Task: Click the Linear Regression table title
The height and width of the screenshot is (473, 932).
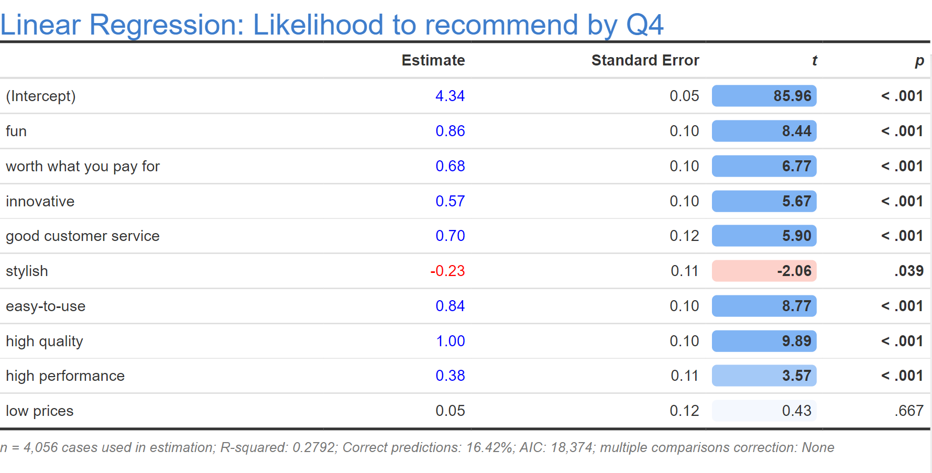Action: coord(332,25)
